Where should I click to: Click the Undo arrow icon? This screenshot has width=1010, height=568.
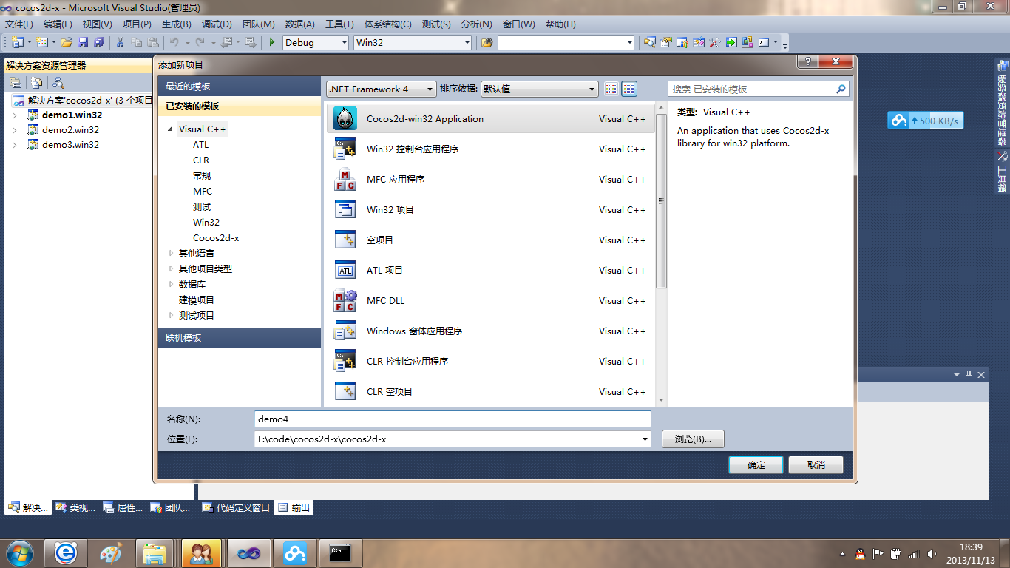174,42
